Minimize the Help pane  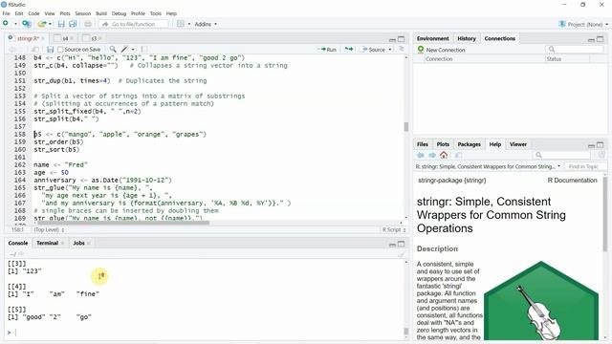tap(591, 145)
